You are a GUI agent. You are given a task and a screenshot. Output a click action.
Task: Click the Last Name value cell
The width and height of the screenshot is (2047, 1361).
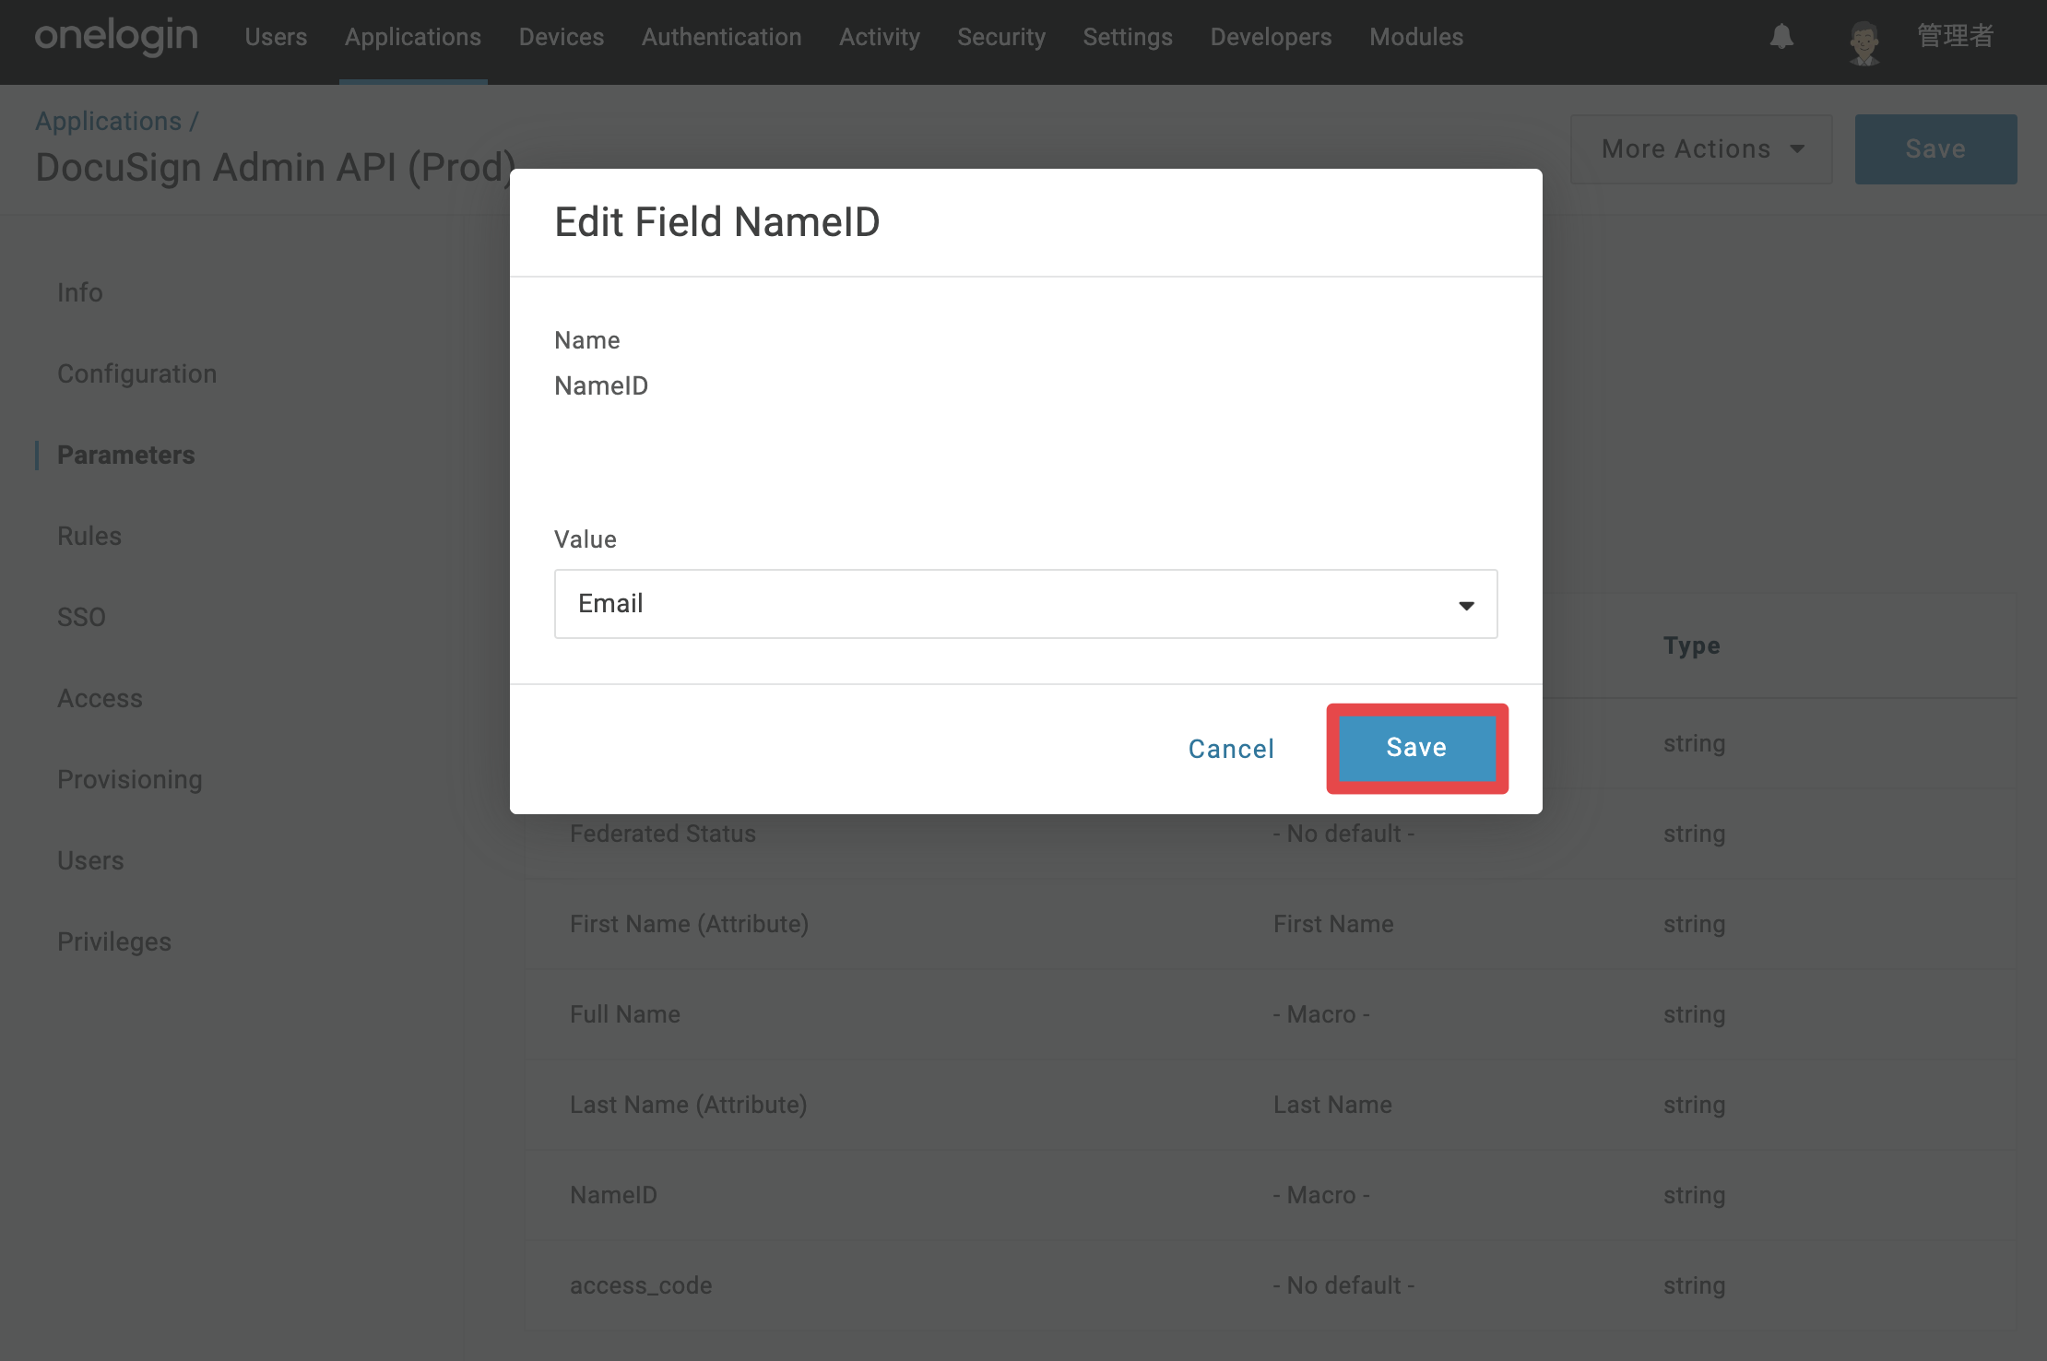coord(1332,1105)
